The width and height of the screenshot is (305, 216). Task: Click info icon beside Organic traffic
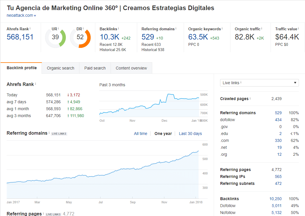pos(262,29)
